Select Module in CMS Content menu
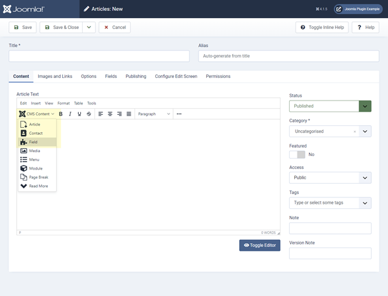The image size is (388, 296). 37,168
